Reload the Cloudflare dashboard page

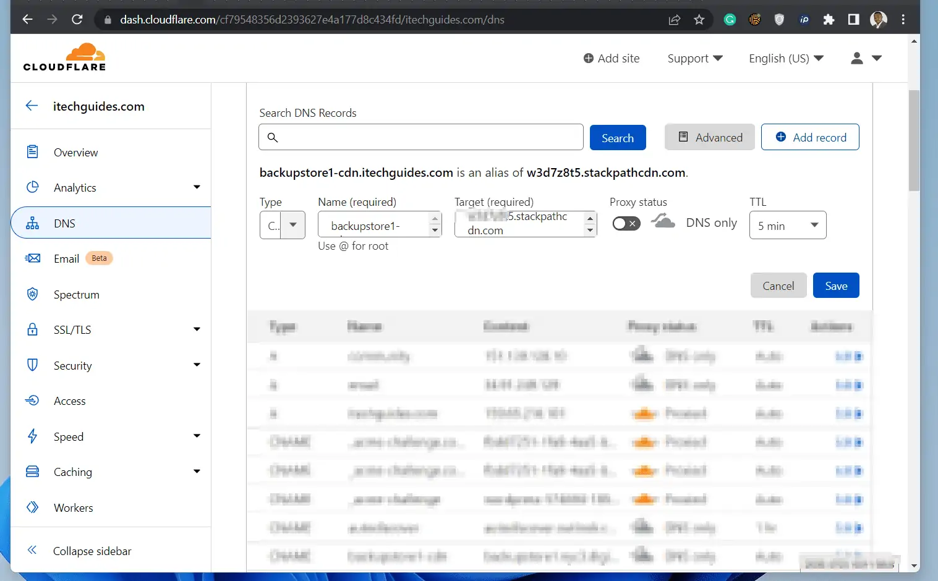(x=77, y=19)
